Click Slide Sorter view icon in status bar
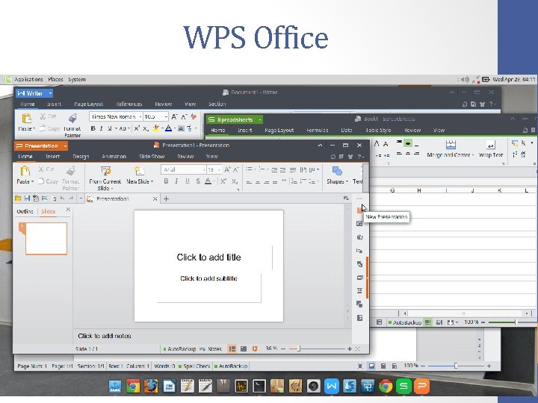538x403 pixels. coord(244,349)
